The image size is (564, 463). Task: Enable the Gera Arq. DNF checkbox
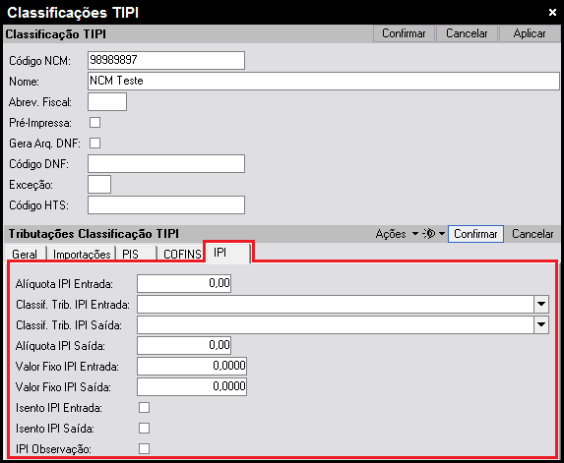click(94, 143)
